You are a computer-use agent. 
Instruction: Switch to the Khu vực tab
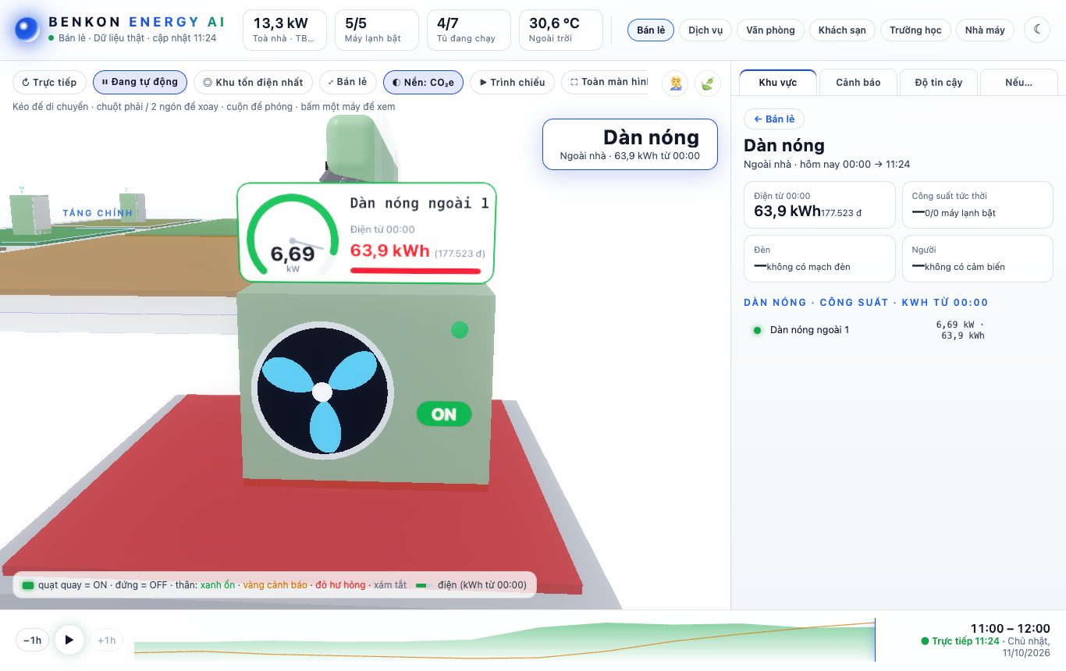pyautogui.click(x=778, y=83)
